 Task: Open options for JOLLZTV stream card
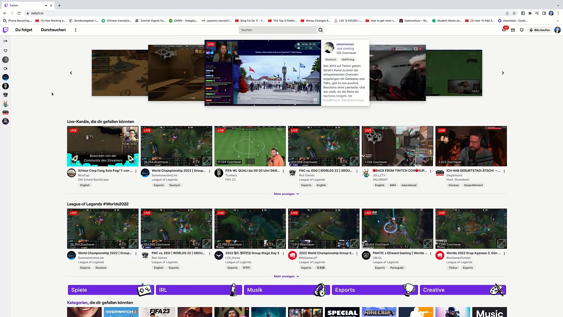point(430,171)
